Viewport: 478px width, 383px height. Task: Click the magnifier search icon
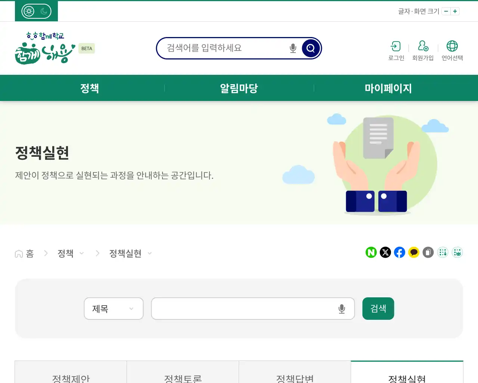310,48
